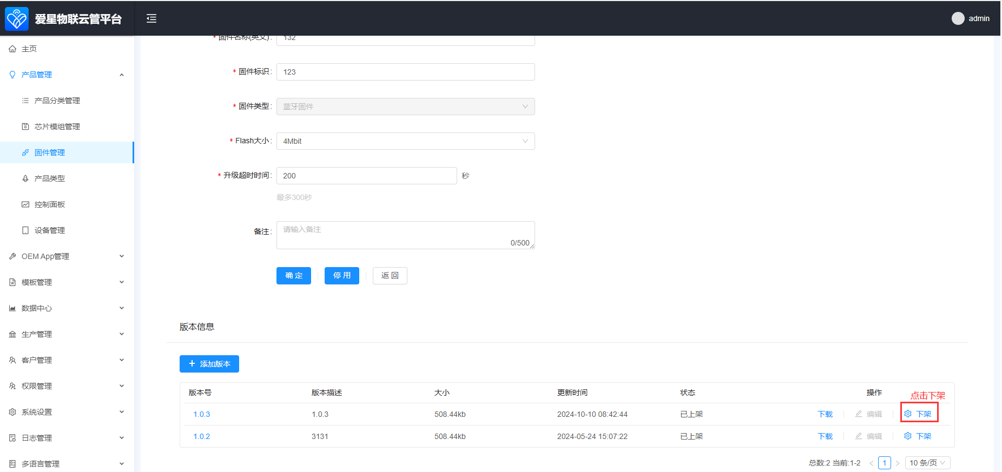
Task: Expand the 客户管理 chevron
Action: click(x=122, y=360)
